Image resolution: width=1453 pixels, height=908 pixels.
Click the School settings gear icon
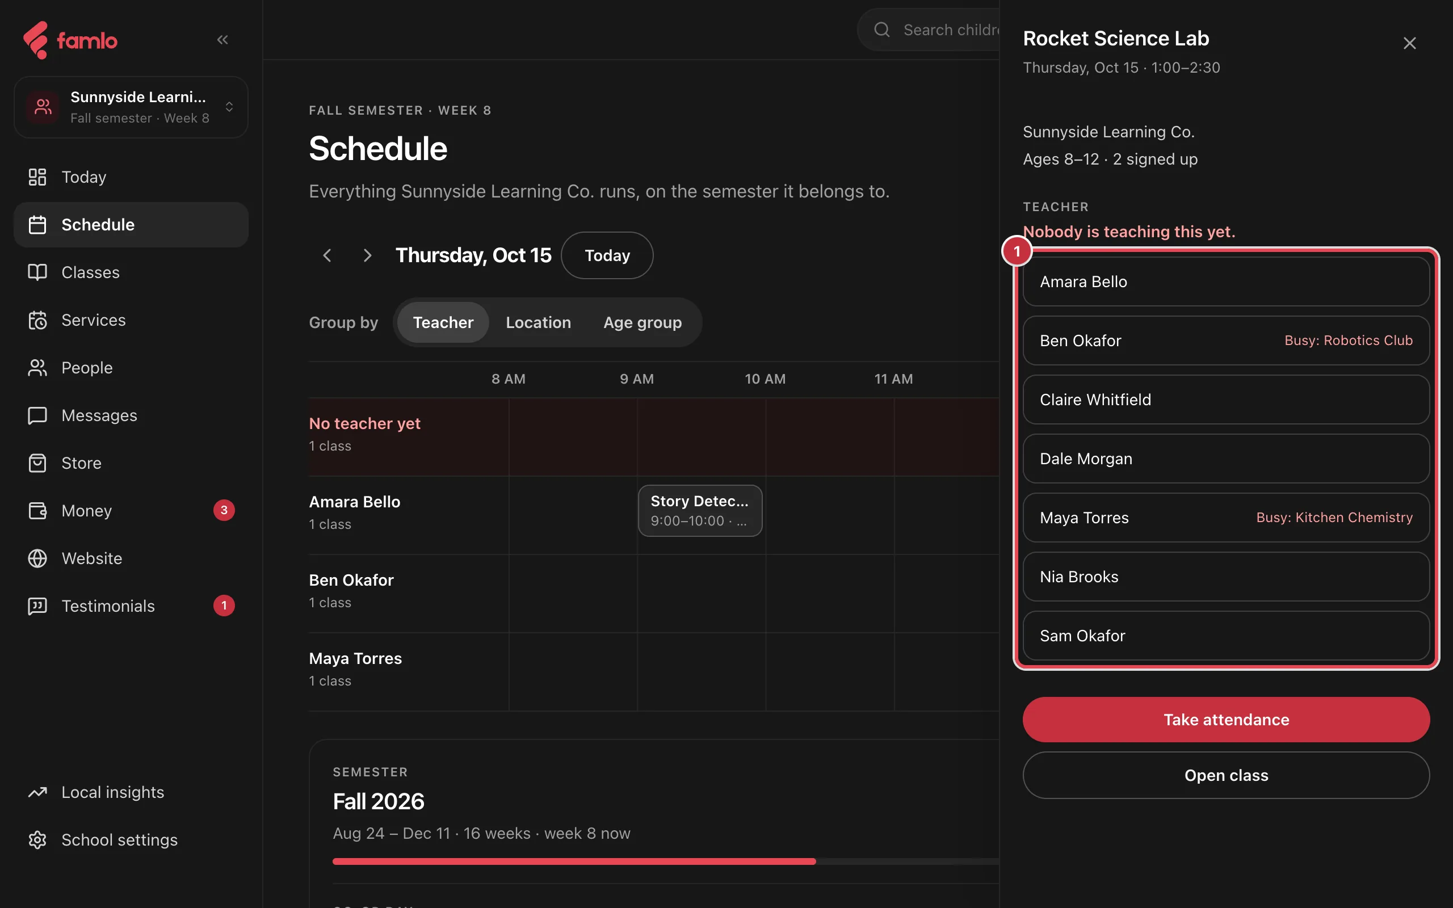tap(37, 839)
